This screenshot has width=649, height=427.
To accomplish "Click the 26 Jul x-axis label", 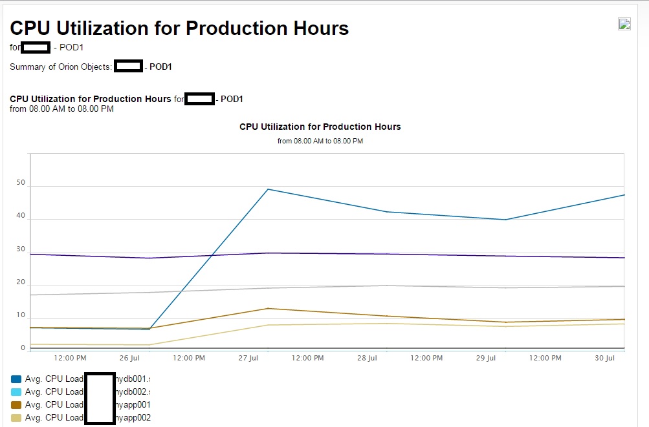I will (129, 358).
